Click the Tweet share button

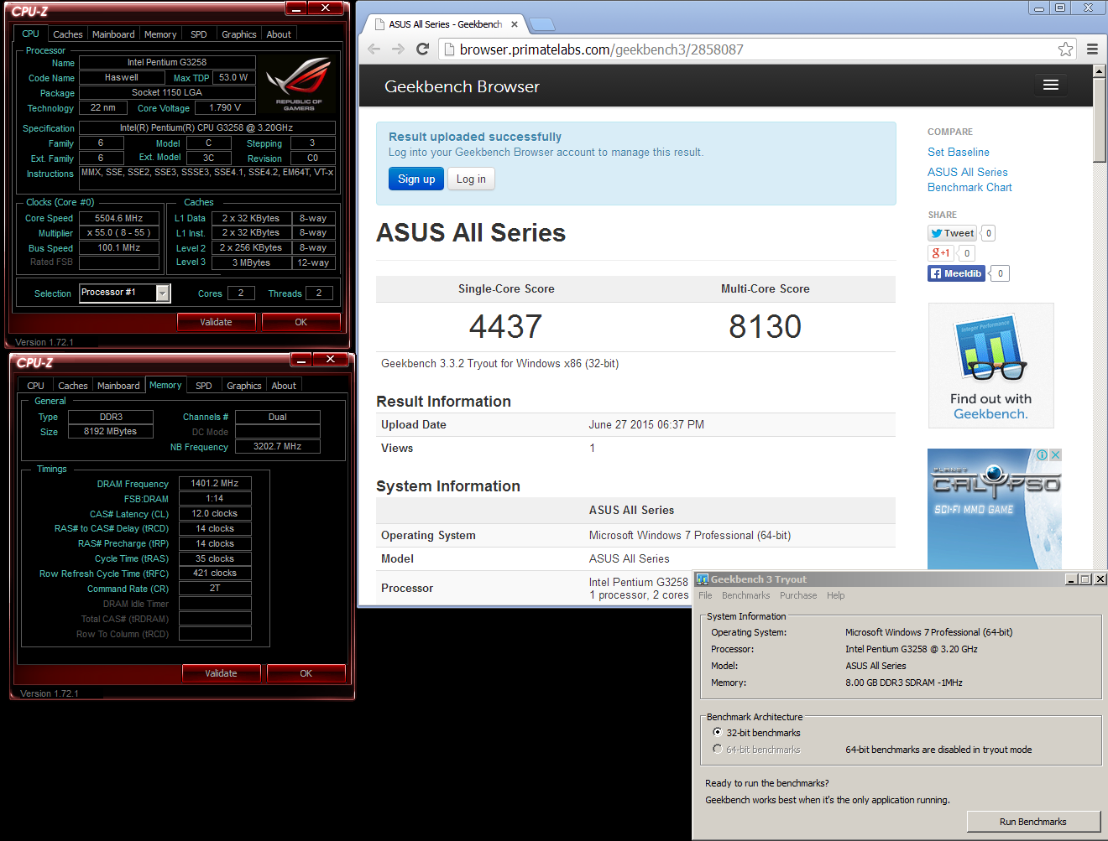pos(952,233)
